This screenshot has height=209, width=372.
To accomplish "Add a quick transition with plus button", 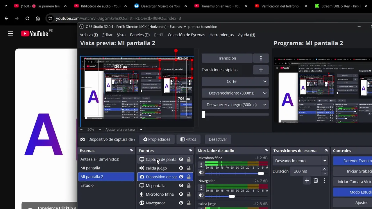I will pyautogui.click(x=261, y=70).
